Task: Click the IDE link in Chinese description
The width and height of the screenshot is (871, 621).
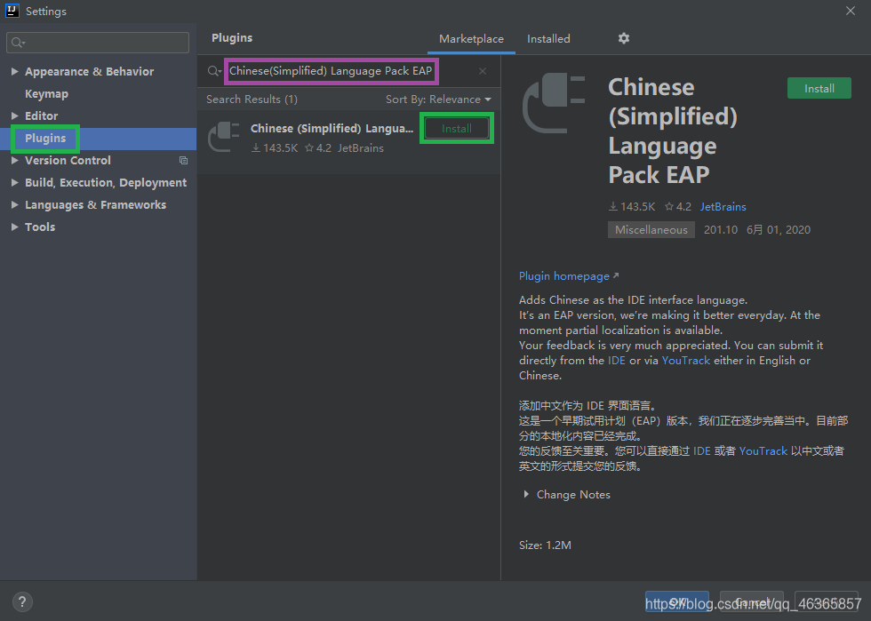Action: coord(701,451)
